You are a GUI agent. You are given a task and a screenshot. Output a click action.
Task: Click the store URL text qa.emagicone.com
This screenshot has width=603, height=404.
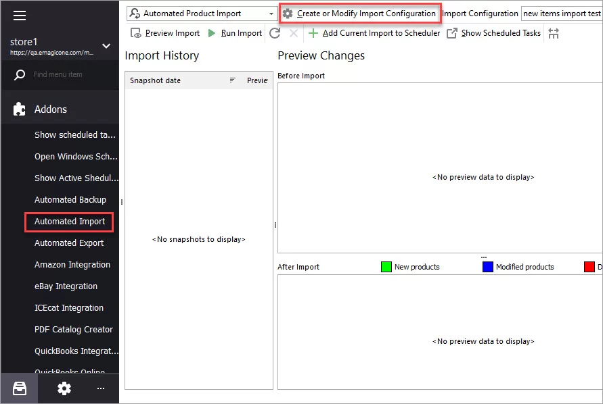click(51, 53)
